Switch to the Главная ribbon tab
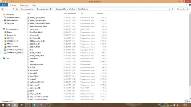 (x=13, y=5)
